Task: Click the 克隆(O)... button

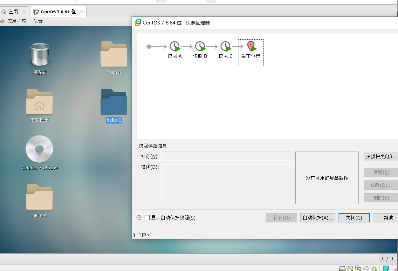Action: pos(381,185)
